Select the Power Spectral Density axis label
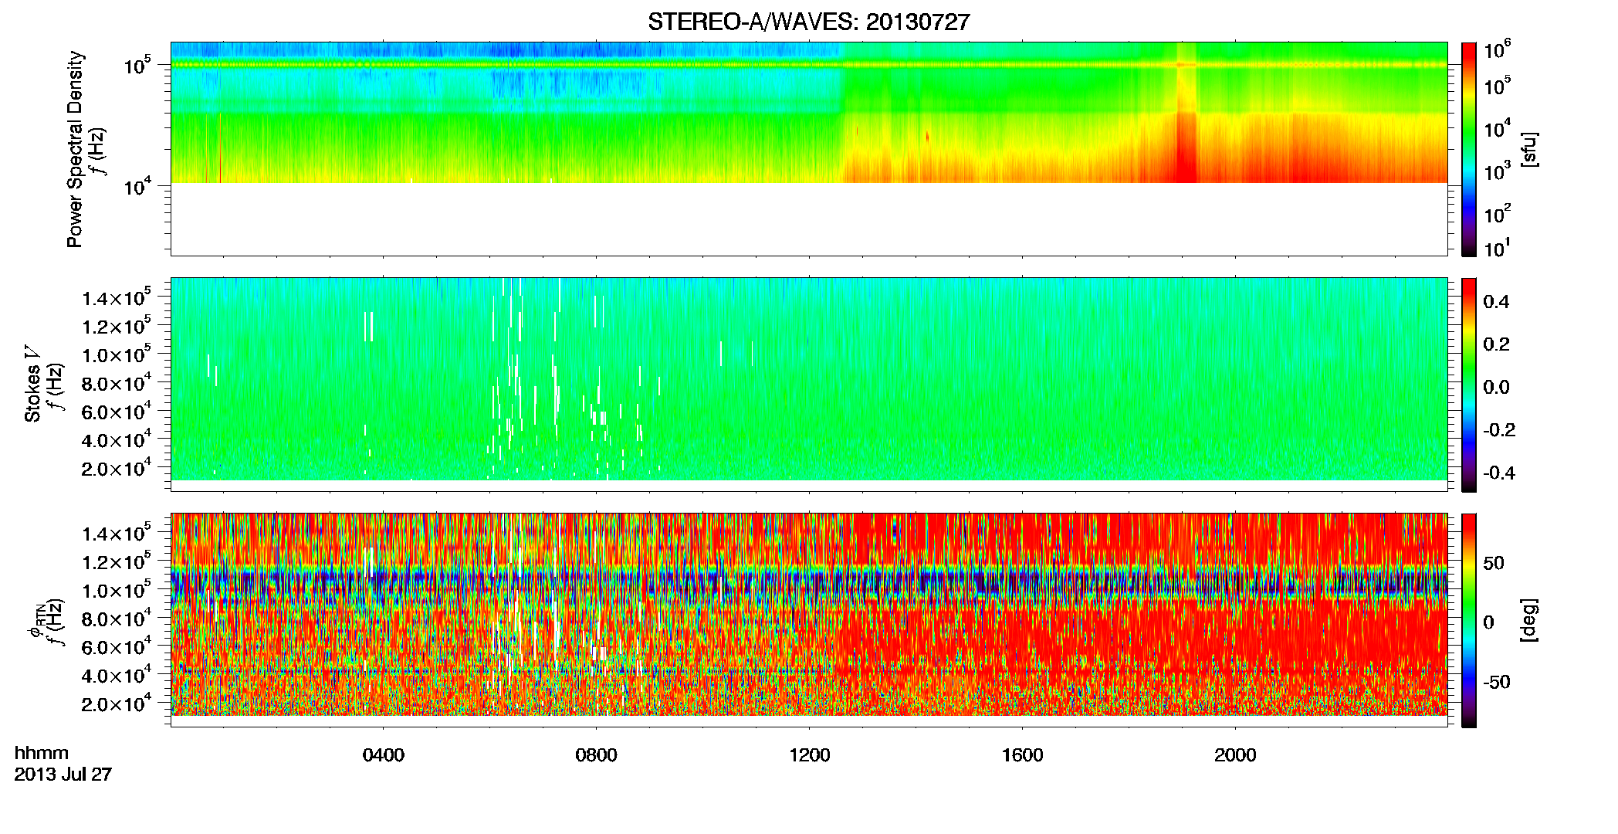 75,149
